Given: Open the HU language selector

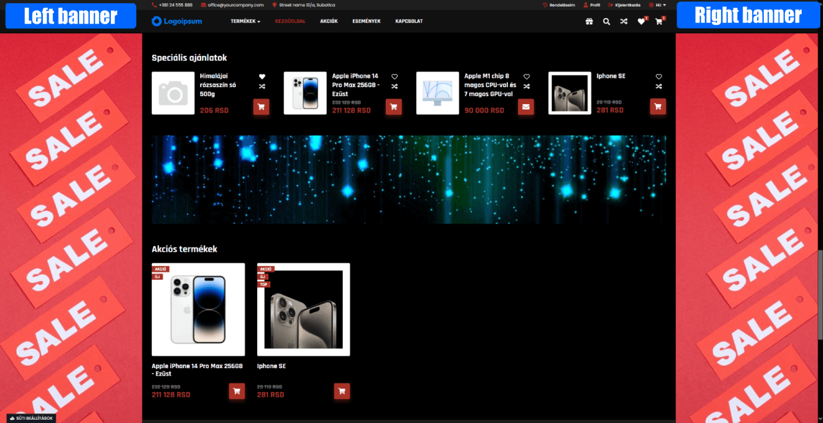Looking at the screenshot, I should [x=661, y=5].
